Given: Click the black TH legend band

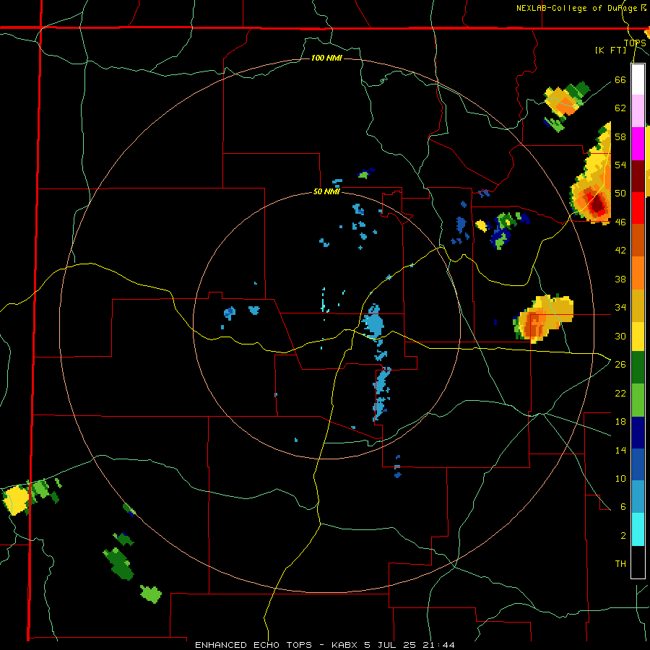Looking at the screenshot, I should [x=638, y=562].
